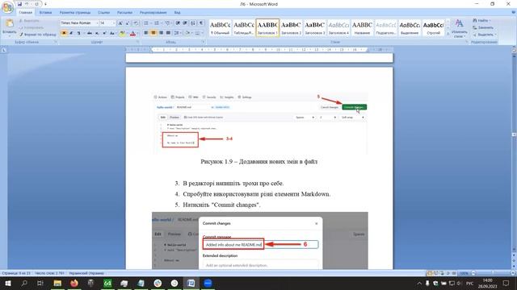This screenshot has width=517, height=290.
Task: Apply the Заголовок 1 style
Action: click(267, 27)
